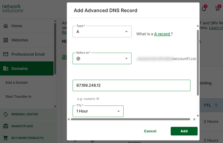The image size is (223, 143).
Task: Select Add a Domain in sidebar
Action: pyautogui.click(x=17, y=83)
